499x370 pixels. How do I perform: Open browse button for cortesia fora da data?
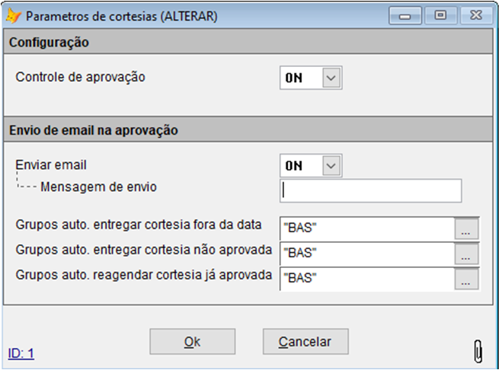pyautogui.click(x=467, y=228)
